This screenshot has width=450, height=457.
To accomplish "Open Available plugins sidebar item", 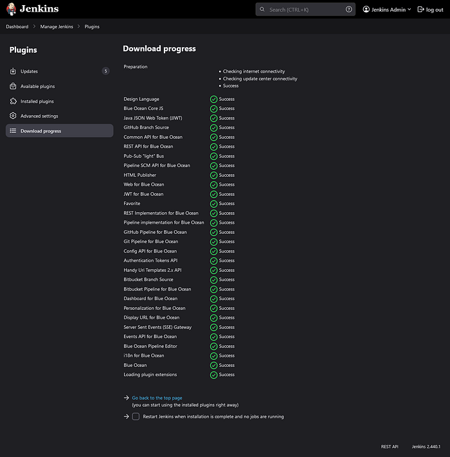I will 59,86.
